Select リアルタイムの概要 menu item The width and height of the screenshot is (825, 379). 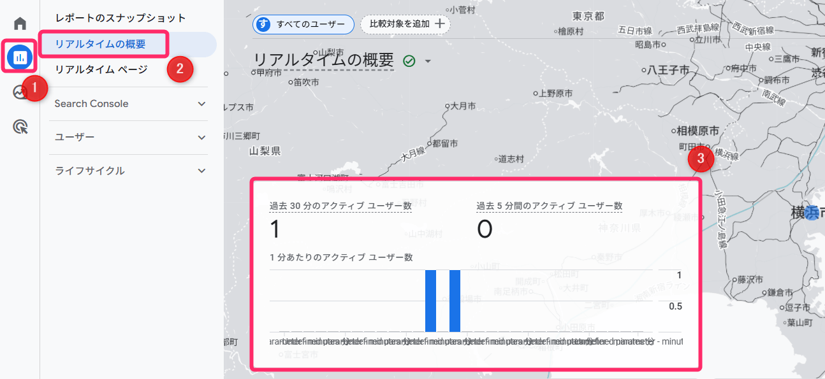tap(101, 44)
